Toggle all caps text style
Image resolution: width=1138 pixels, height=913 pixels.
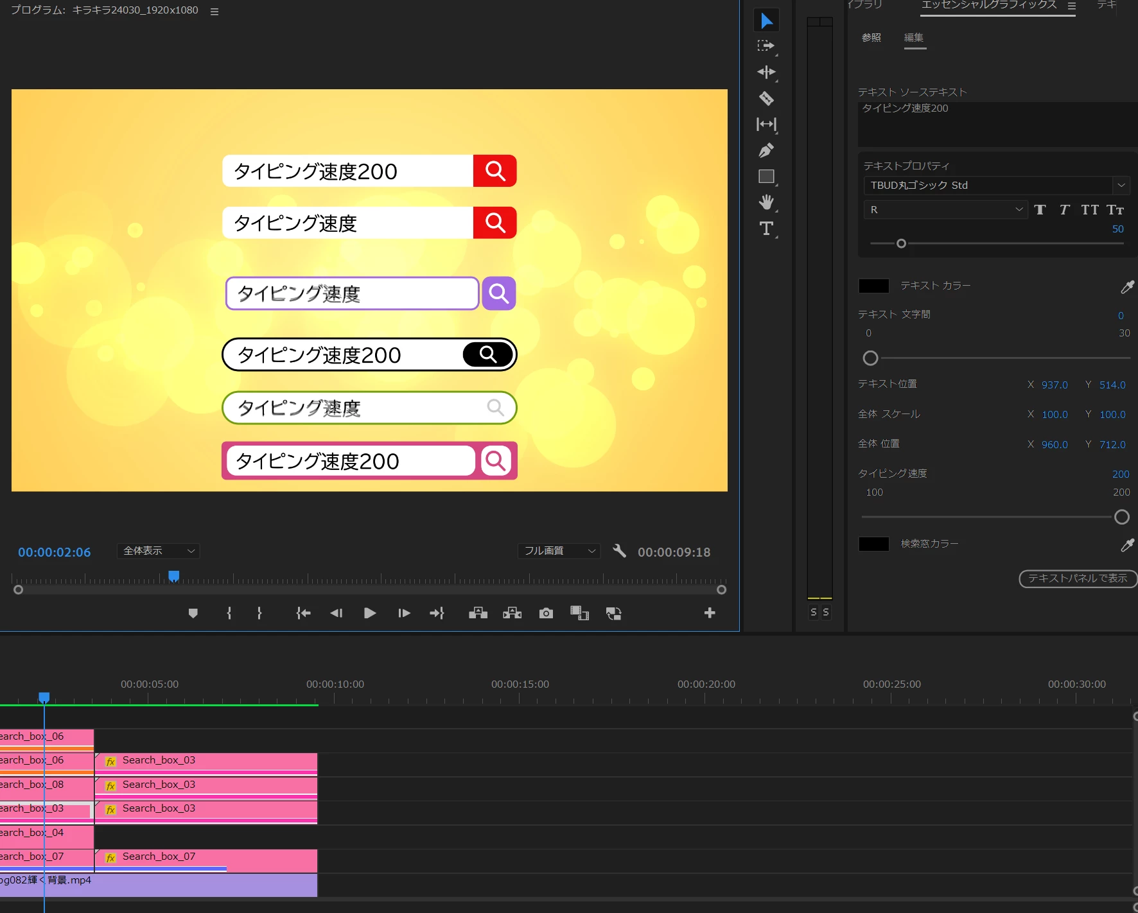(1090, 210)
